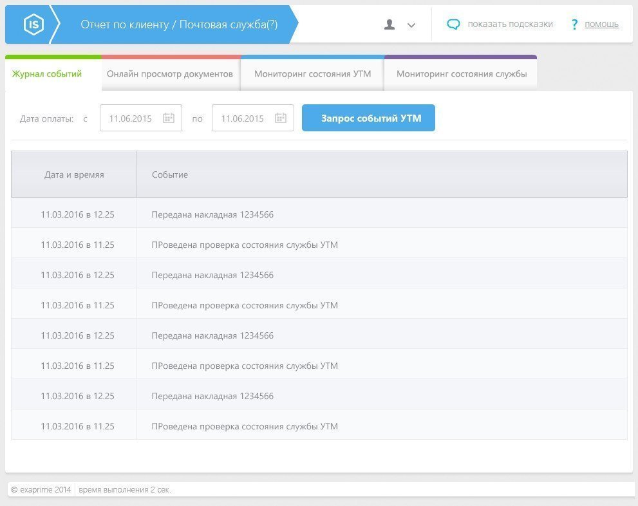The width and height of the screenshot is (638, 506).
Task: Select the last 'Передана накладная 1234566' row
Action: coord(319,394)
